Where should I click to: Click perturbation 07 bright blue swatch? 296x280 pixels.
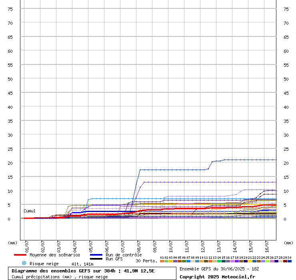(188, 261)
